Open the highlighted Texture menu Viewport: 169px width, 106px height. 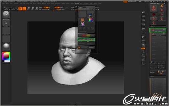(77, 4)
